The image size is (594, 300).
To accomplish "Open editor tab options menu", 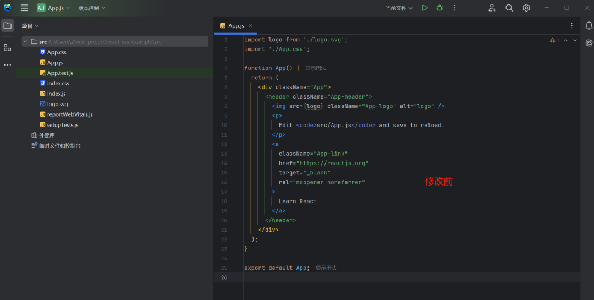I will [x=571, y=26].
